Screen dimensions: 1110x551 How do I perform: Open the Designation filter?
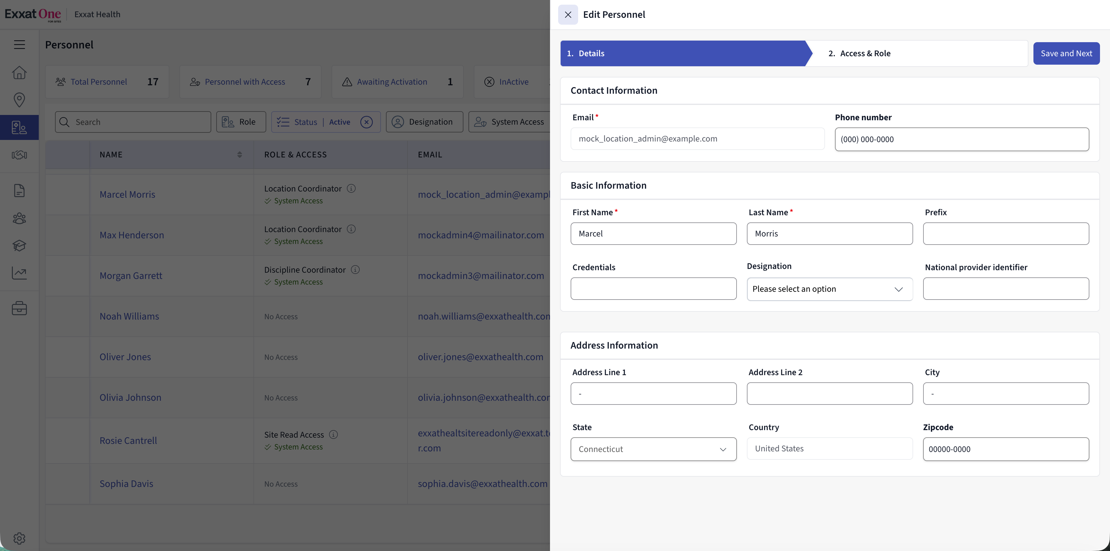click(x=424, y=122)
